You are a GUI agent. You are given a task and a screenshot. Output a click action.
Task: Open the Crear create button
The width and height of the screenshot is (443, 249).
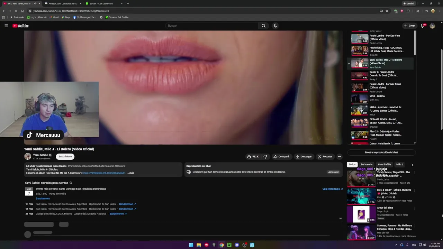click(409, 26)
